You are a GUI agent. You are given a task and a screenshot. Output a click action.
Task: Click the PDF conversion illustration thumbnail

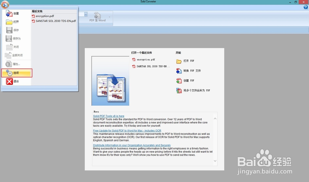(110, 81)
